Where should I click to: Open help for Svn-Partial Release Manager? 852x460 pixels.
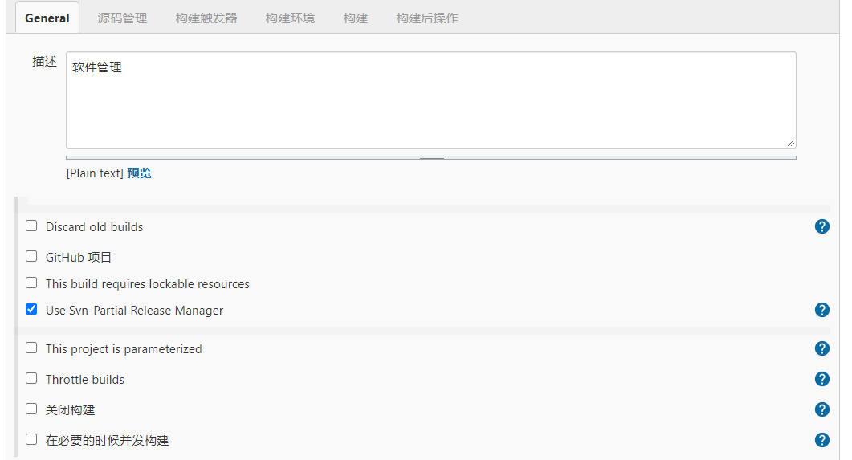click(x=822, y=310)
